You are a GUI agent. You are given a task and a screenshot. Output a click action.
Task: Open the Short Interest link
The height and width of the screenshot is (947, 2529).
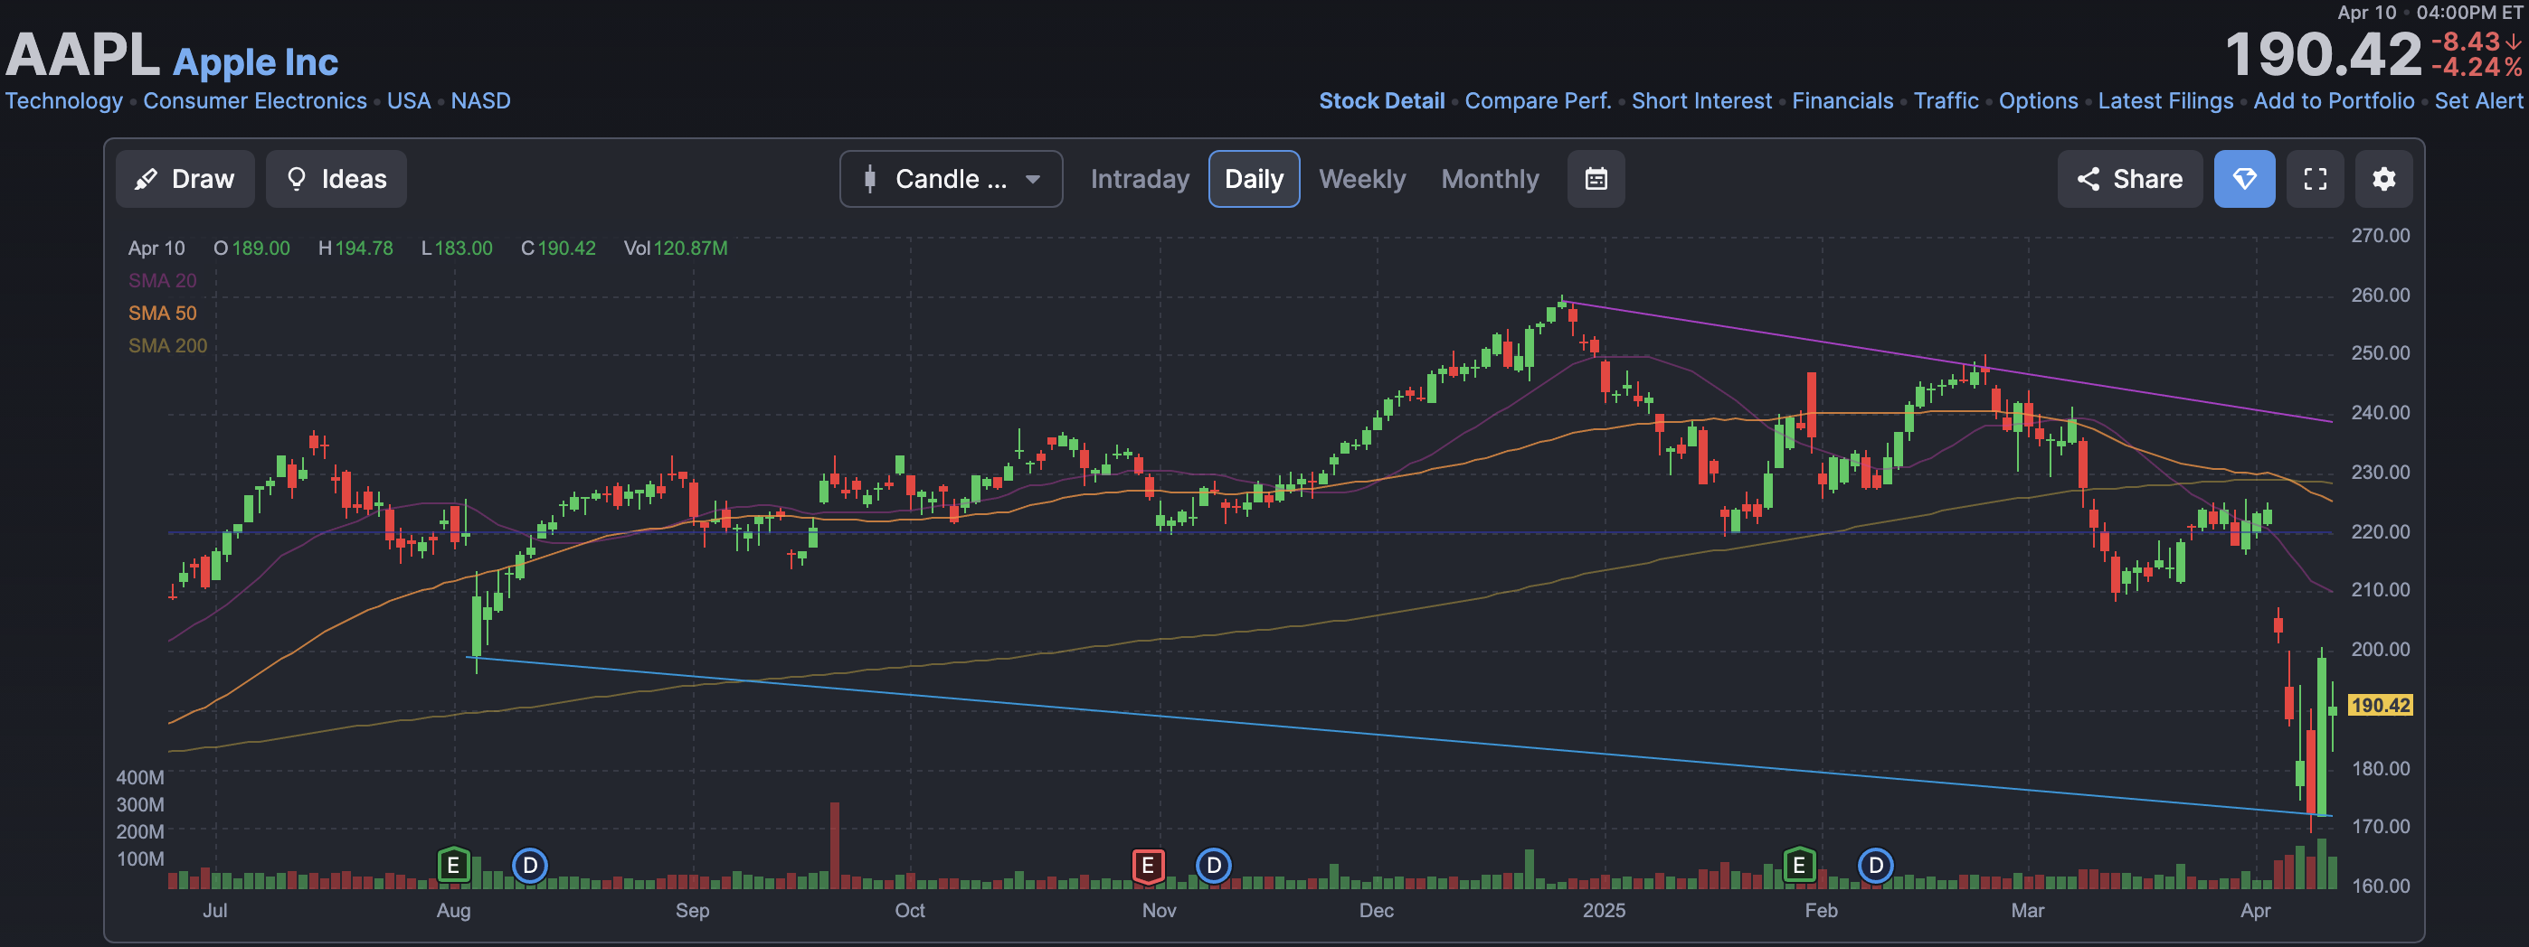coord(1701,101)
